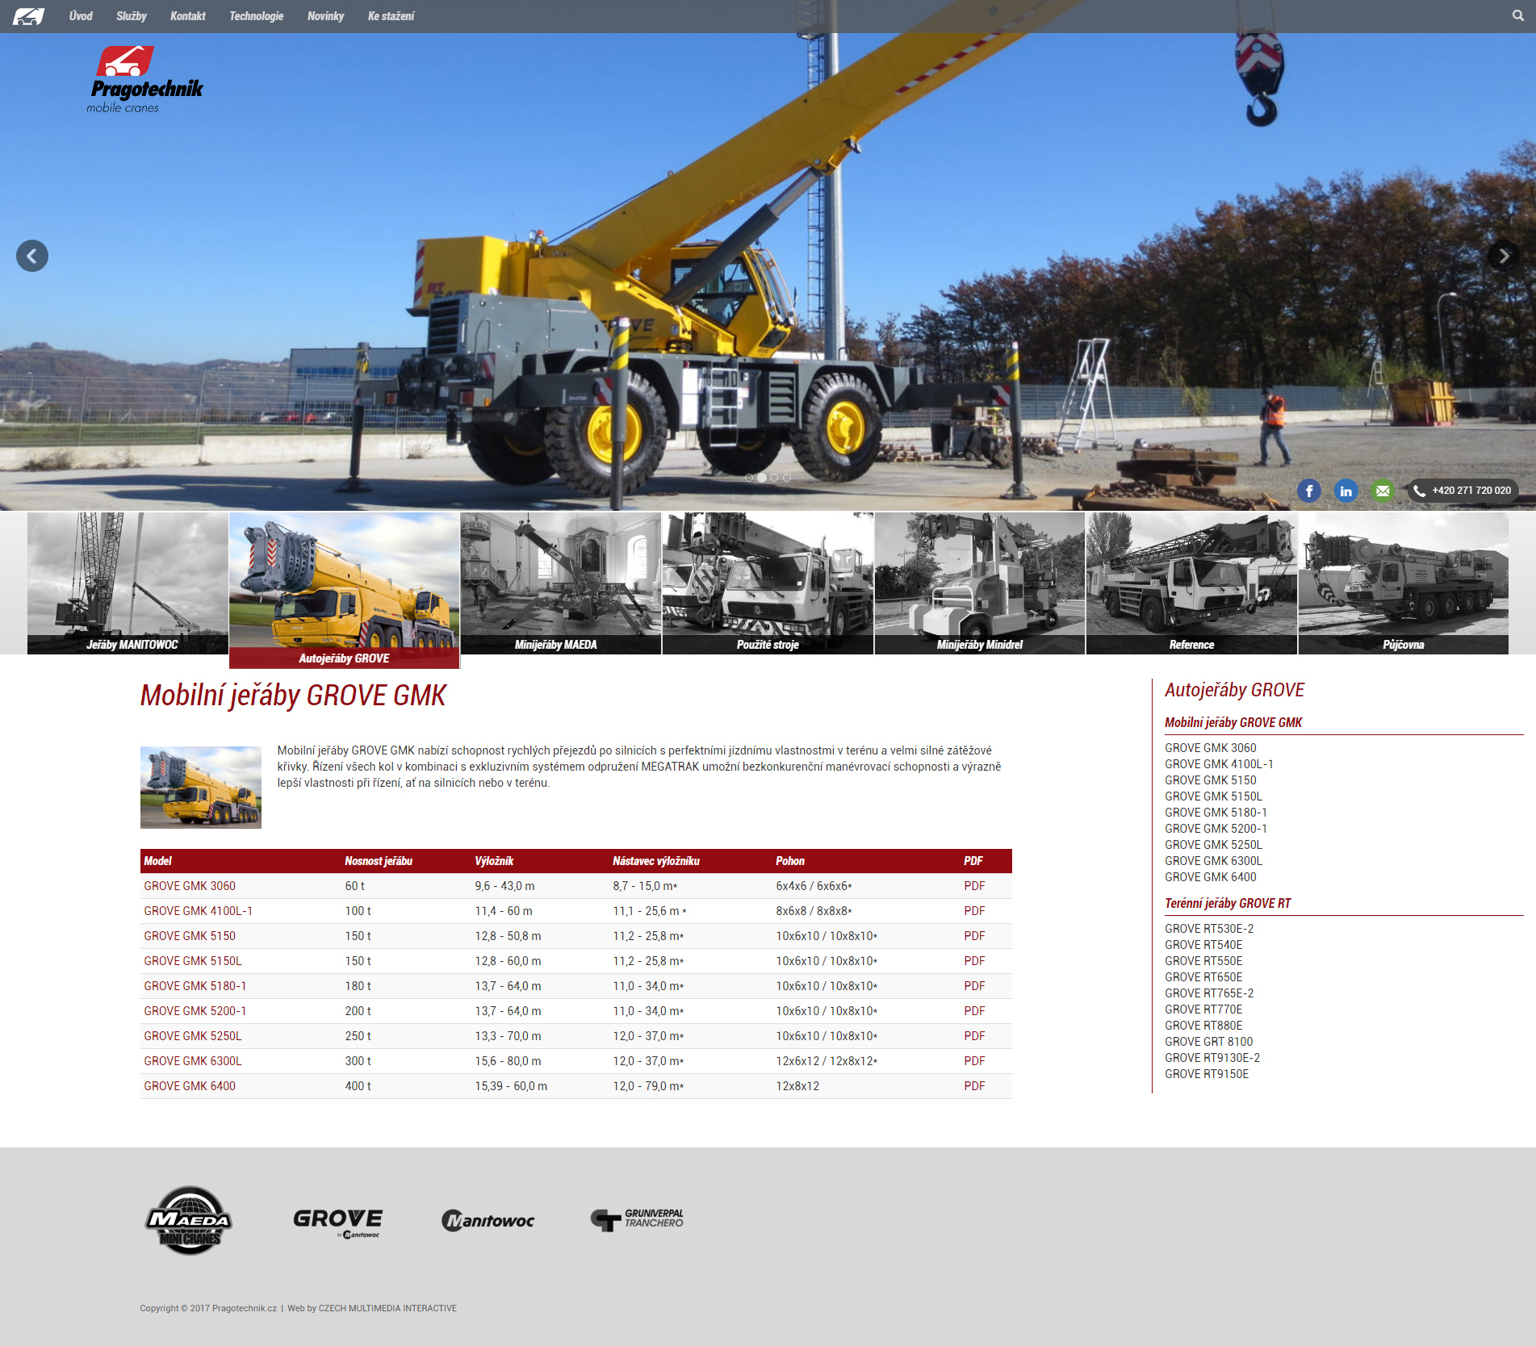
Task: Open GROVE GMK 4100L-1 in table
Action: 199,911
